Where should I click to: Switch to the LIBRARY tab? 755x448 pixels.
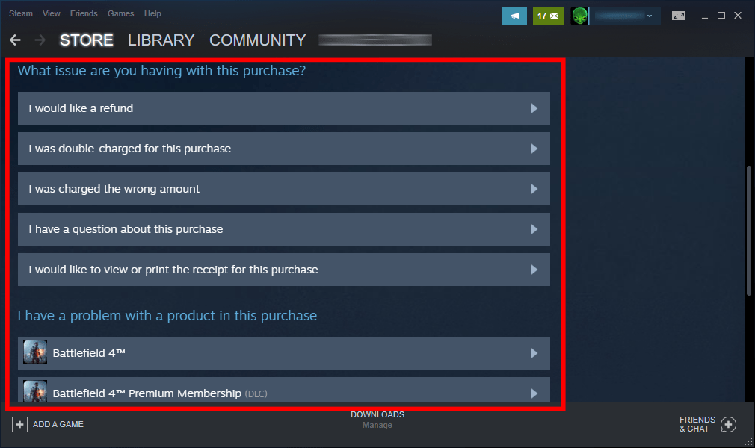161,40
